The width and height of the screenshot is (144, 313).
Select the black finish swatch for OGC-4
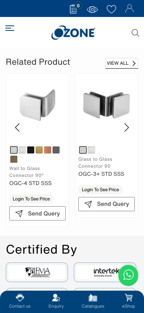coord(31,150)
